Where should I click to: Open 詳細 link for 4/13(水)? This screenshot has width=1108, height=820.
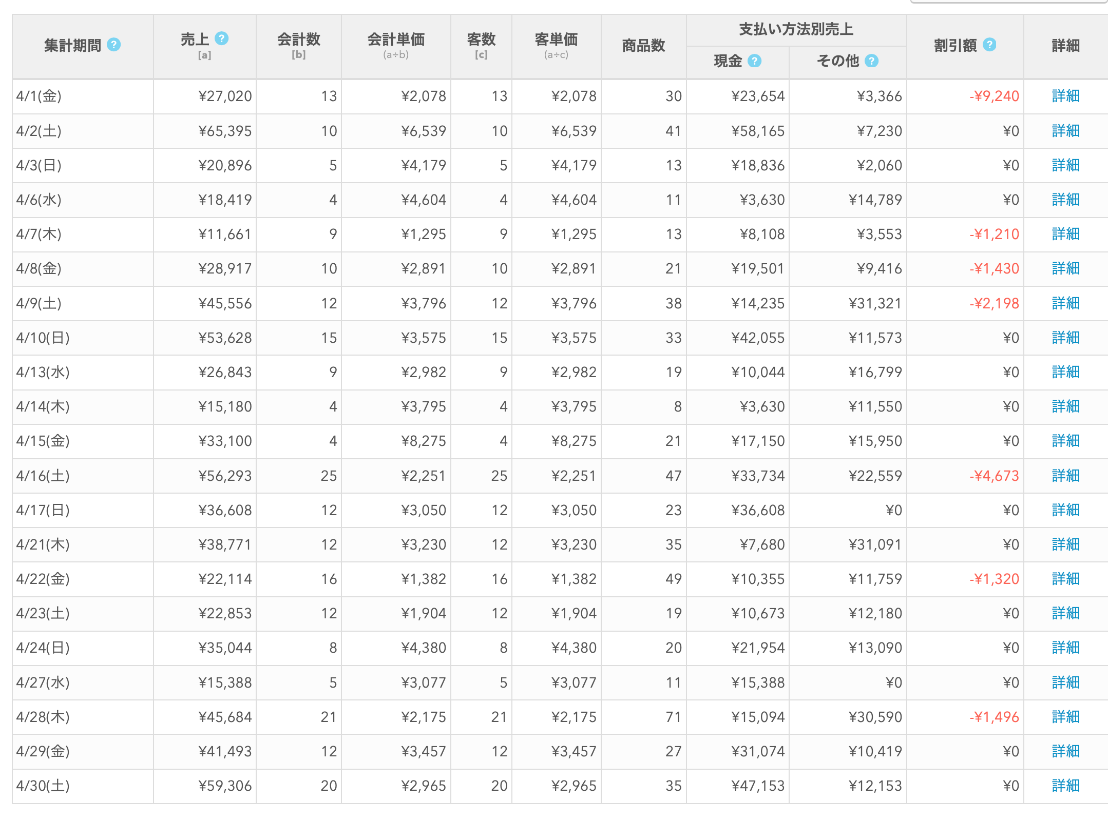click(x=1065, y=372)
